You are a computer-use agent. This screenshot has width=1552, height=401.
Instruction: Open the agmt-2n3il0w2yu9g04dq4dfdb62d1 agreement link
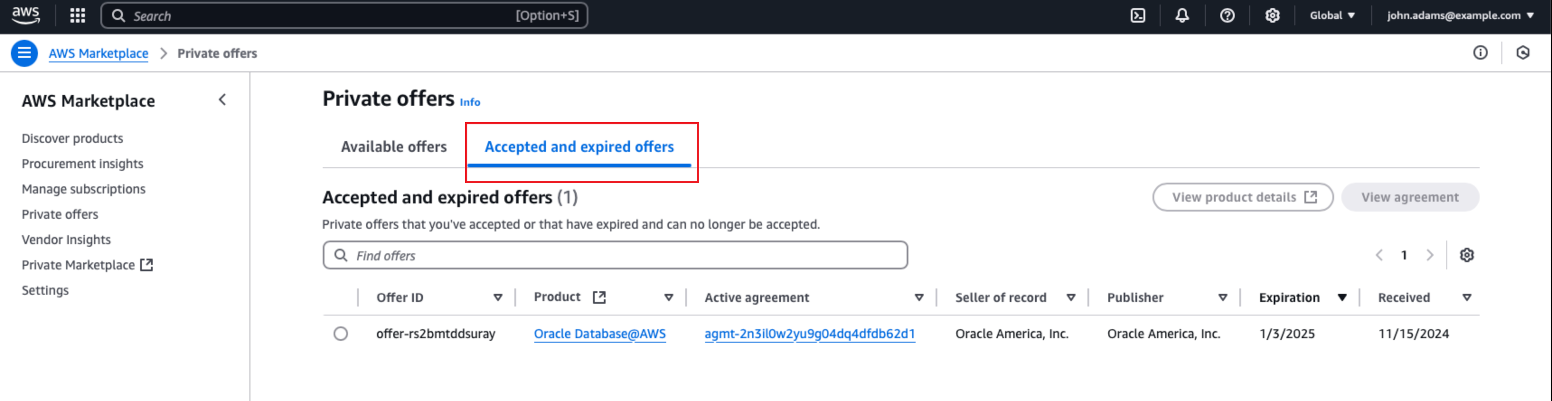click(809, 334)
